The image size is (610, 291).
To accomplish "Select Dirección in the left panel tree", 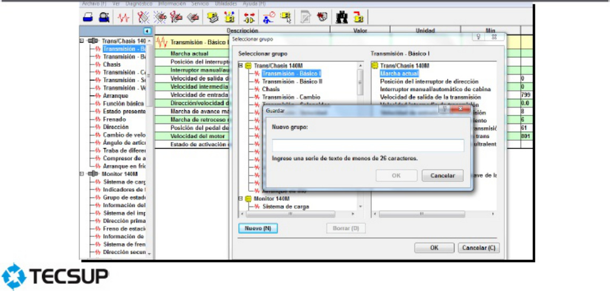I will pyautogui.click(x=116, y=127).
